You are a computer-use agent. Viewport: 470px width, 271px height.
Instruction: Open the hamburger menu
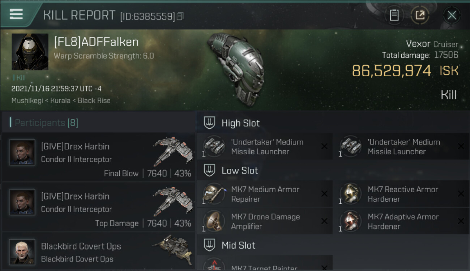point(16,14)
